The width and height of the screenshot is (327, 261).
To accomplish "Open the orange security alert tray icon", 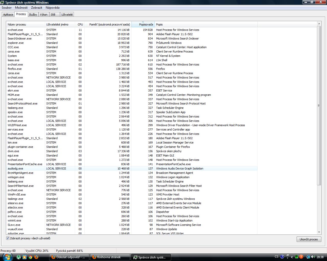I will click(301, 257).
